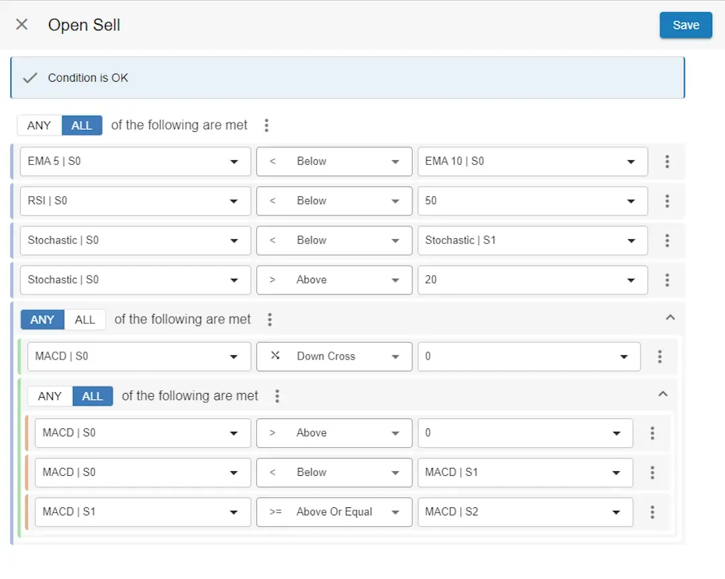Close the Open Sell dialog
Screen dimensions: 725x579
pyautogui.click(x=21, y=24)
